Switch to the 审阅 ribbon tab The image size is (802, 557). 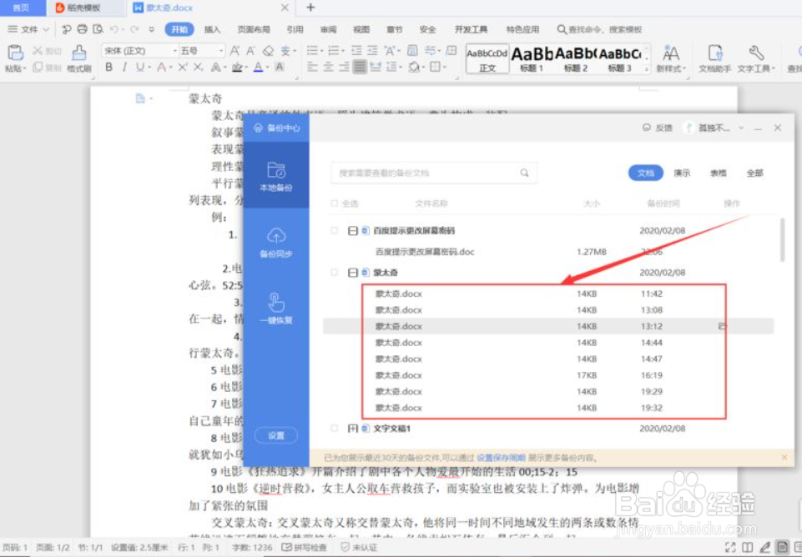[328, 30]
